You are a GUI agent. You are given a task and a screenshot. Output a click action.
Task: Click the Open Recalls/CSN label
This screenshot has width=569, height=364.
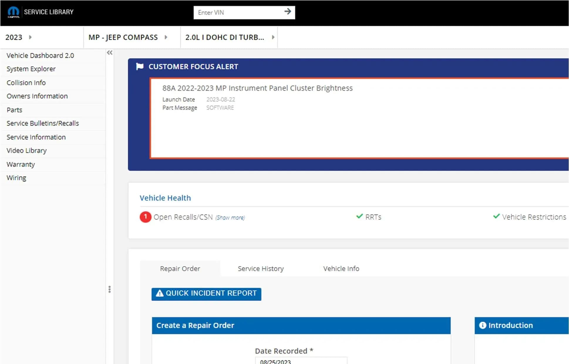coord(183,217)
